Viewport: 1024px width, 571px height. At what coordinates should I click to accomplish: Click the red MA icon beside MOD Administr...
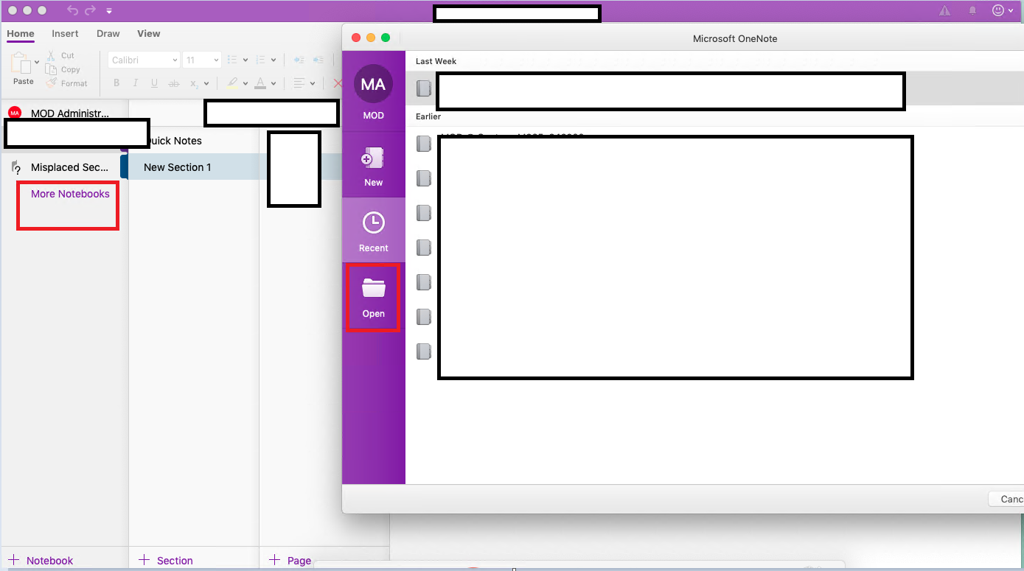(15, 113)
